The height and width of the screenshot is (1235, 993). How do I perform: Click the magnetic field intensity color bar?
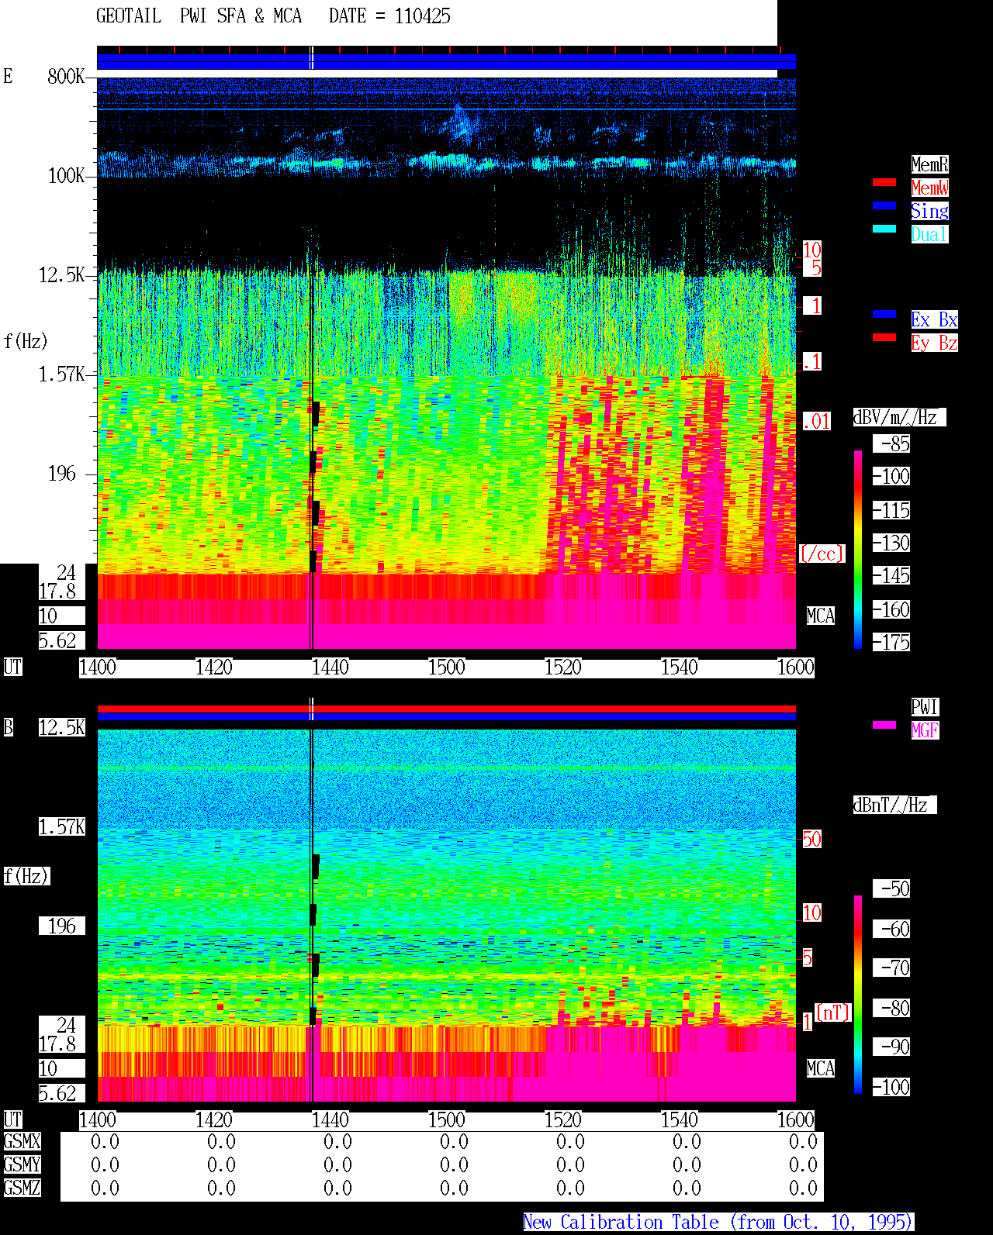tap(858, 995)
